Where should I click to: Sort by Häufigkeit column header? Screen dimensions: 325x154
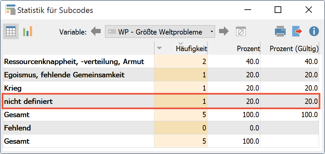coord(191,49)
